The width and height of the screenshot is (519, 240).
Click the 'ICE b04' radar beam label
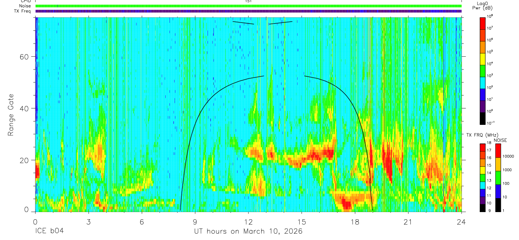(x=50, y=232)
